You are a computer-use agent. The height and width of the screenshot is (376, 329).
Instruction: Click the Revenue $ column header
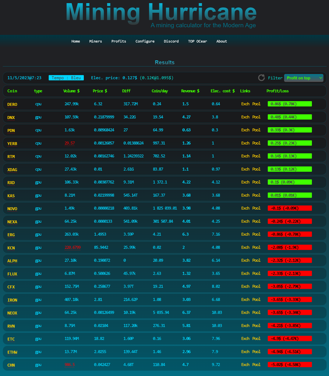coord(190,91)
